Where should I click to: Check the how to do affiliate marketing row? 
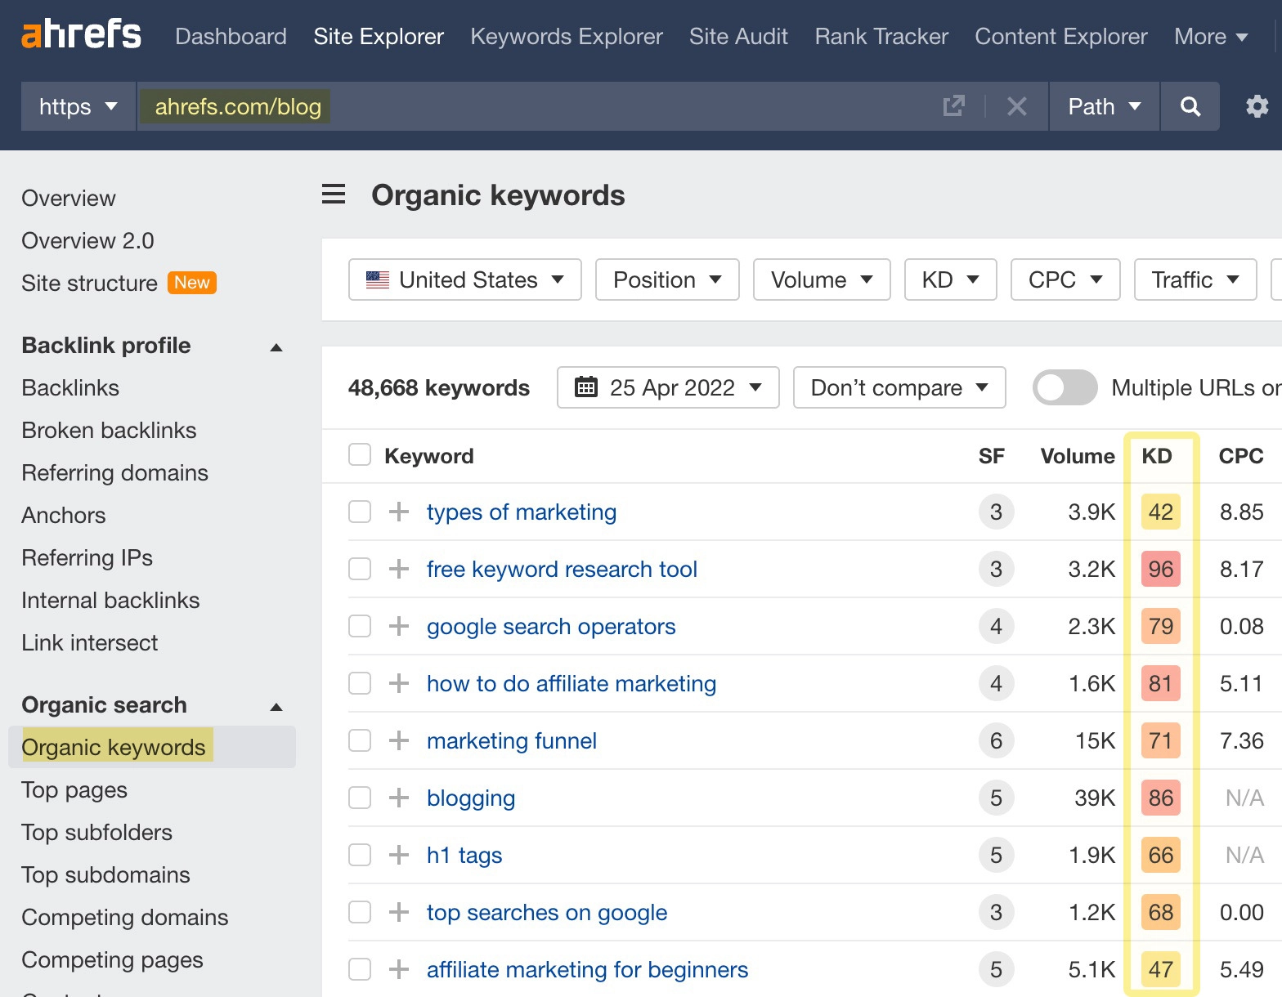tap(360, 683)
